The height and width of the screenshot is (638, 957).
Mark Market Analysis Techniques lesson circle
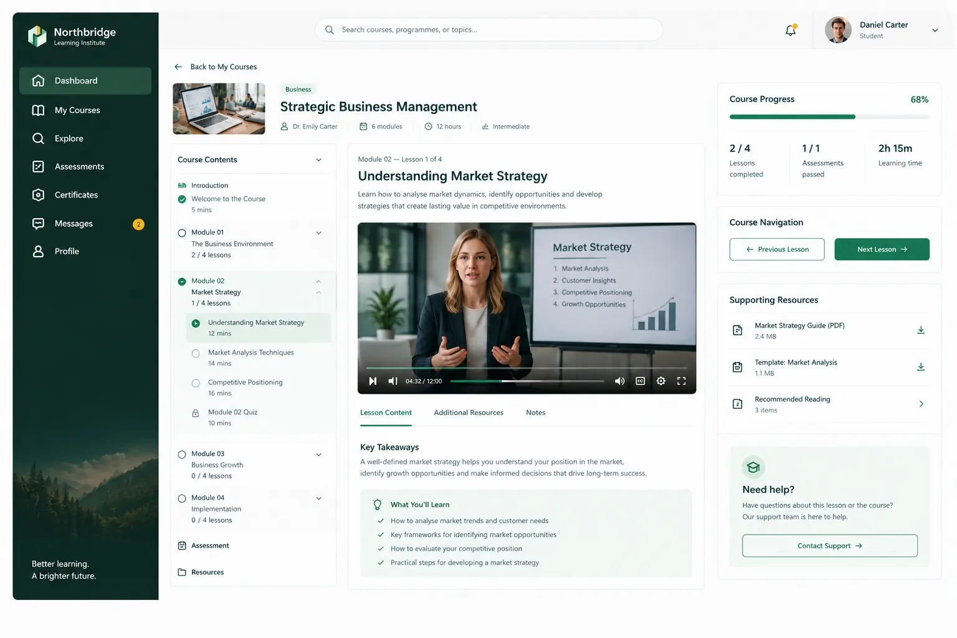[x=196, y=353]
